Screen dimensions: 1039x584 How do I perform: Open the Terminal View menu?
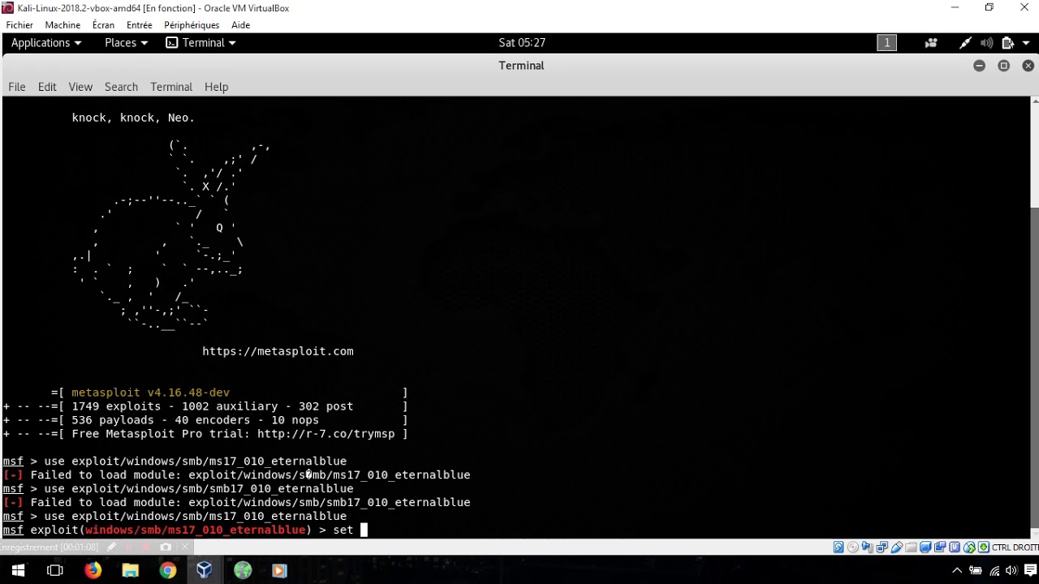pyautogui.click(x=80, y=87)
